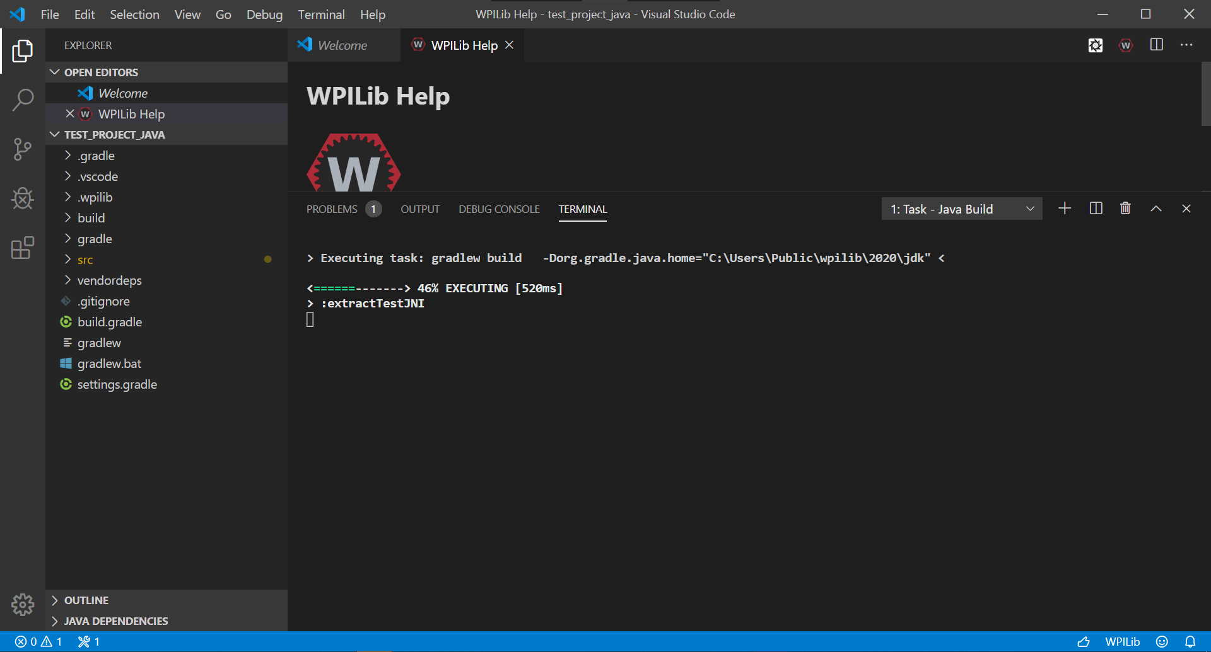Switch to the OUTPUT panel tab
Screen dimensions: 1211x652
pos(420,209)
